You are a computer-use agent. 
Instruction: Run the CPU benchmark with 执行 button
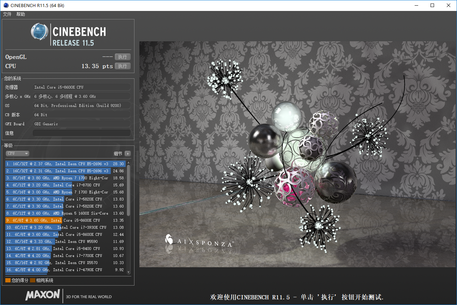tap(122, 66)
